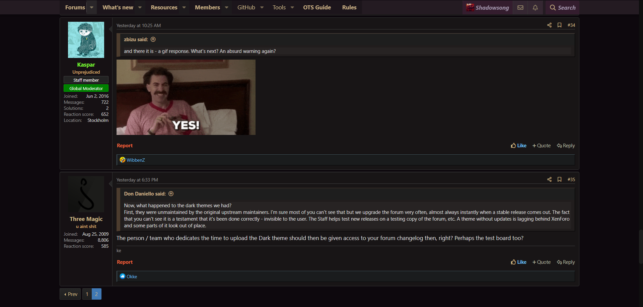Image resolution: width=643 pixels, height=307 pixels.
Task: Open permalink #34
Action: 571,25
